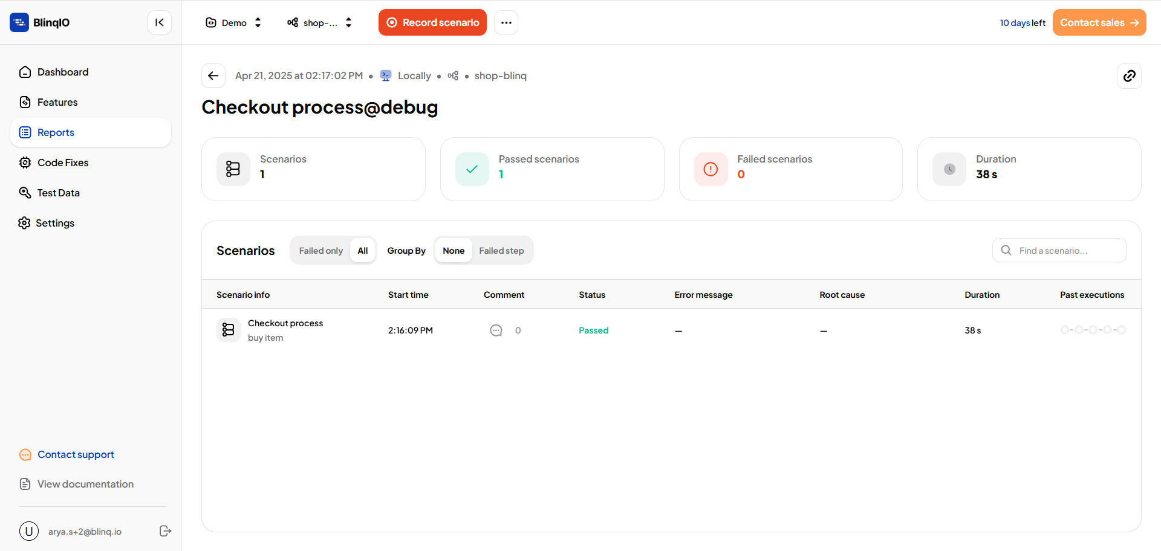Group scenarios by Failed step
This screenshot has width=1161, height=551.
pos(501,251)
